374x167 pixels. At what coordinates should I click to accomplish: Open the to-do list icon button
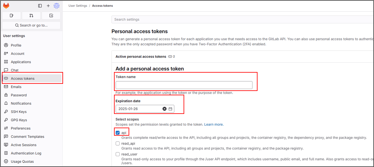pos(51,16)
